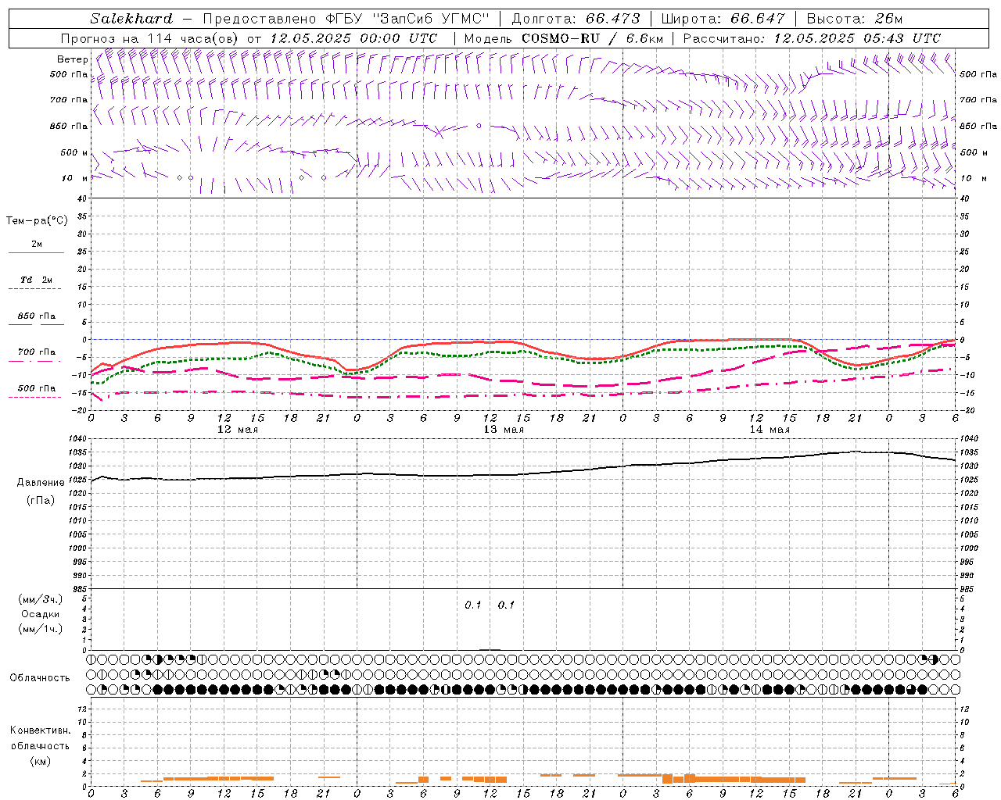Click the Модель COSMO-RU / 6.6км label
The height and width of the screenshot is (800, 1001).
564,38
